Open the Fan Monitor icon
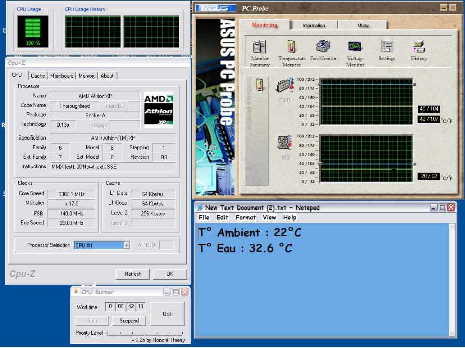Screen dimensions: 465x348 pos(323,50)
